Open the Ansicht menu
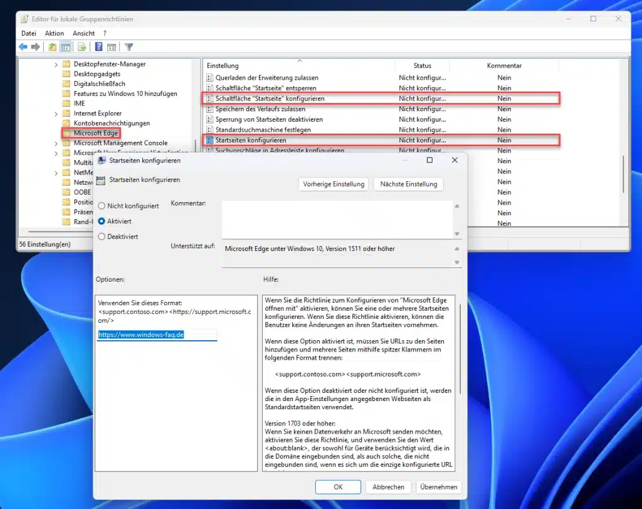642x509 pixels. click(x=83, y=33)
